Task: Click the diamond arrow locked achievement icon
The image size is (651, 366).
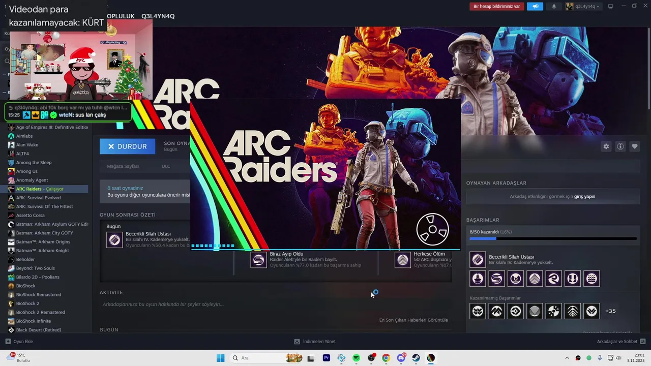Action: click(516, 311)
